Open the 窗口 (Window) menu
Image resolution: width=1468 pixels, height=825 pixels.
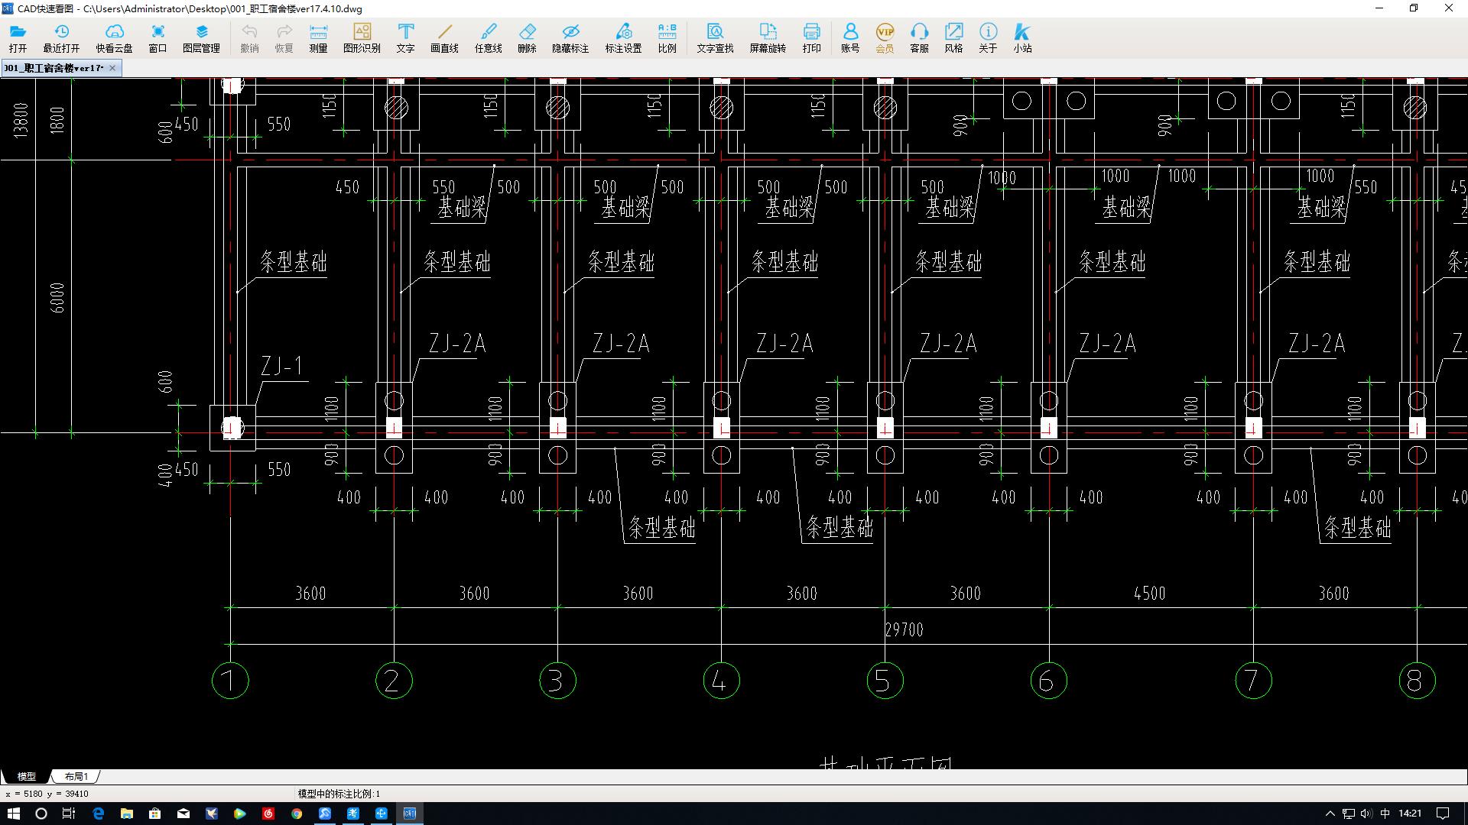coord(158,38)
